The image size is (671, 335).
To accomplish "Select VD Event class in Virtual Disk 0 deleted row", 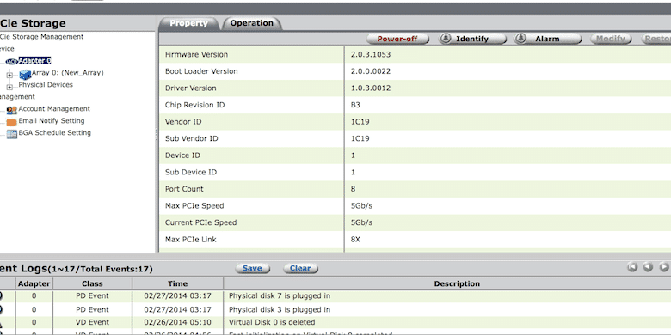I will pos(92,322).
